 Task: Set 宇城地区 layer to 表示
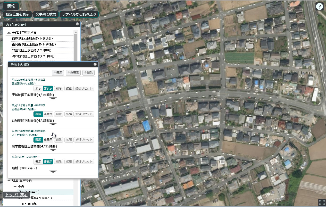(x=38, y=88)
